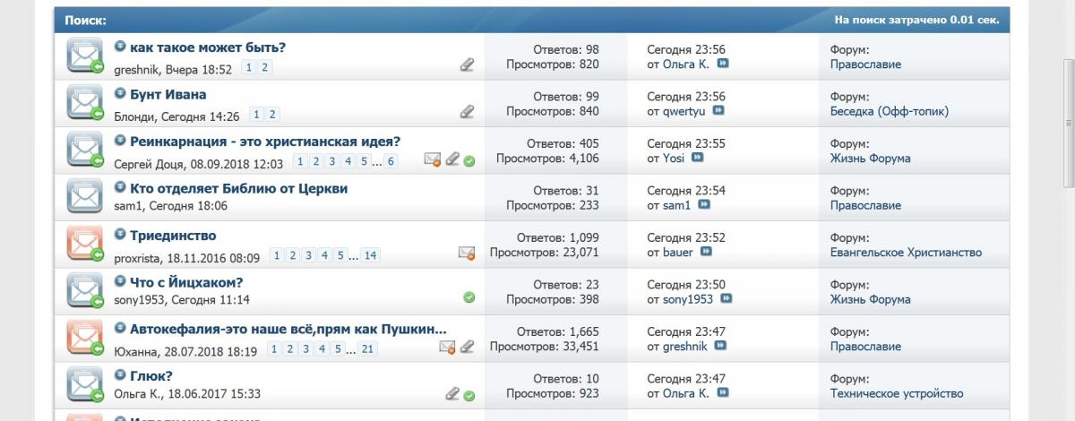This screenshot has width=1075, height=421.
Task: Click go-to-last-post arrow next to Yosi
Action: 697,158
